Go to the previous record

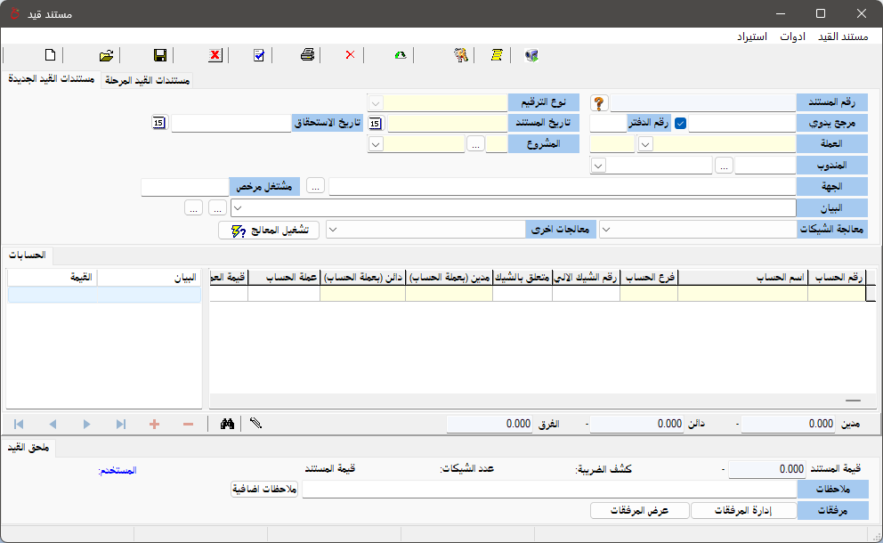tap(53, 424)
